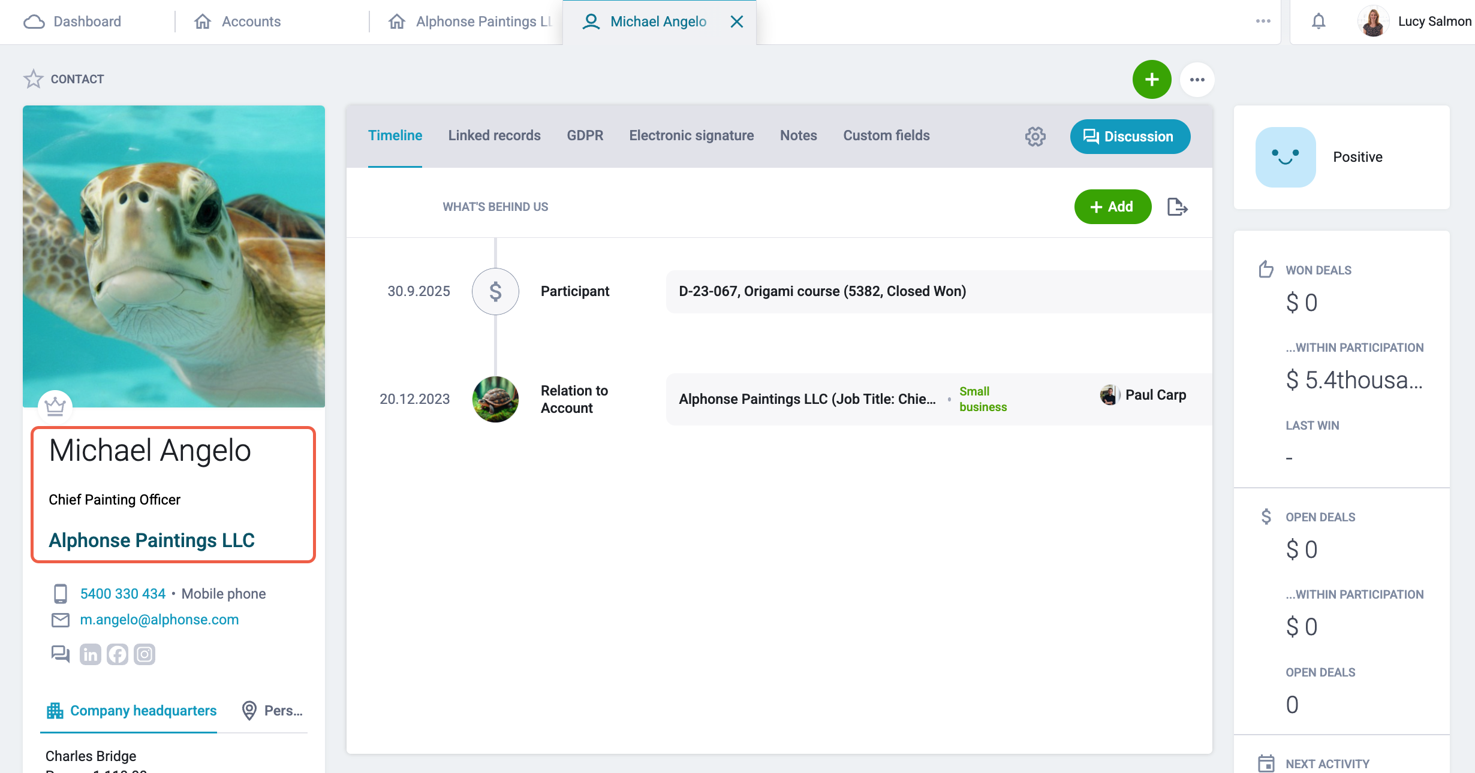Click the Charles Bridge address line

[91, 756]
